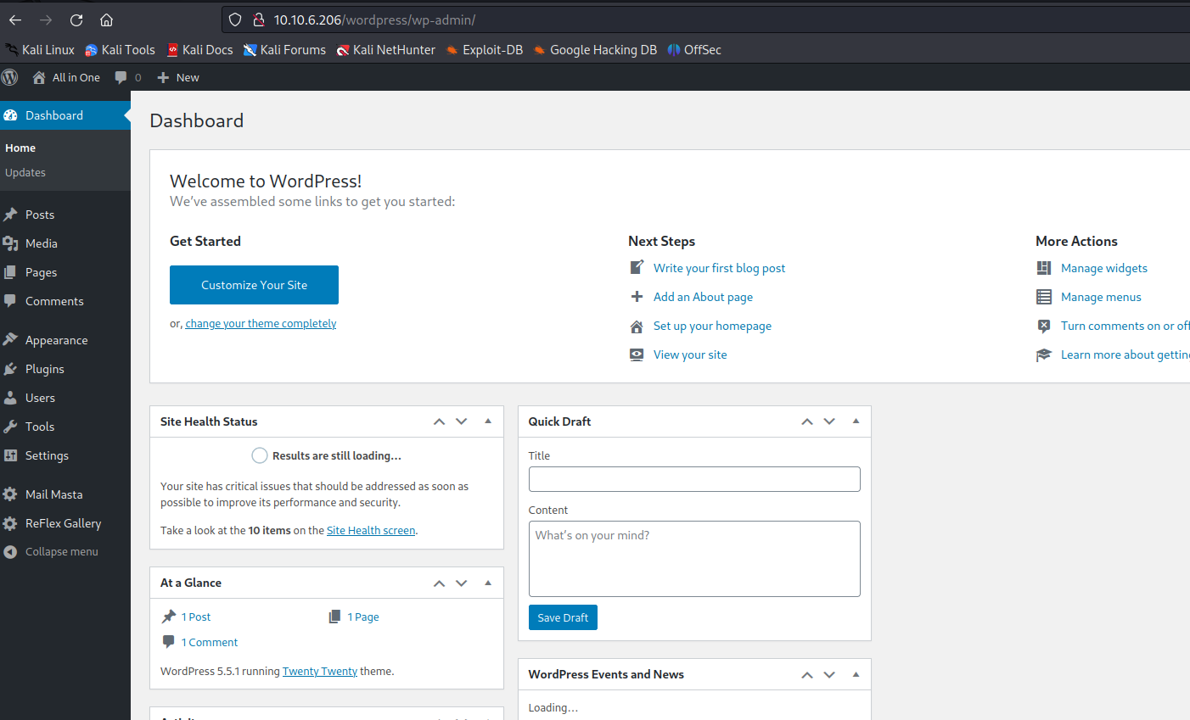Move At a Glance panel down
This screenshot has height=720, width=1190.
click(462, 583)
